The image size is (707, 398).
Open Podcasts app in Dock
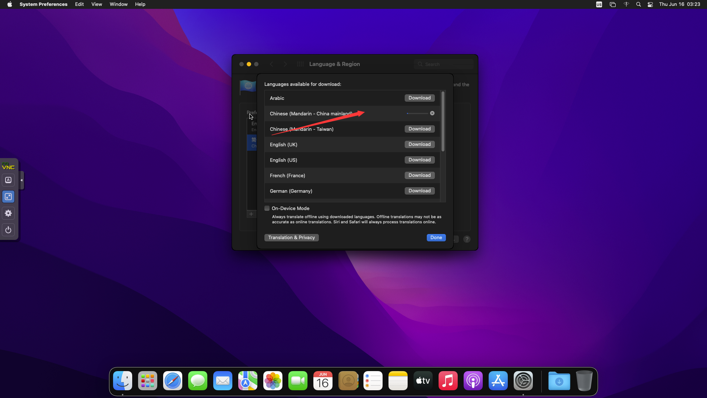473,381
